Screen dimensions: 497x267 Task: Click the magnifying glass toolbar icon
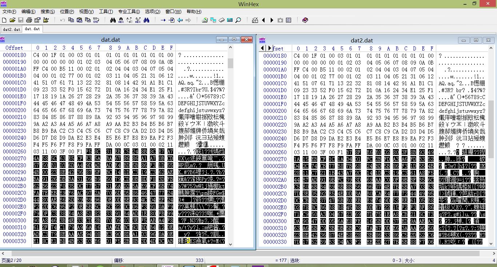point(238,20)
